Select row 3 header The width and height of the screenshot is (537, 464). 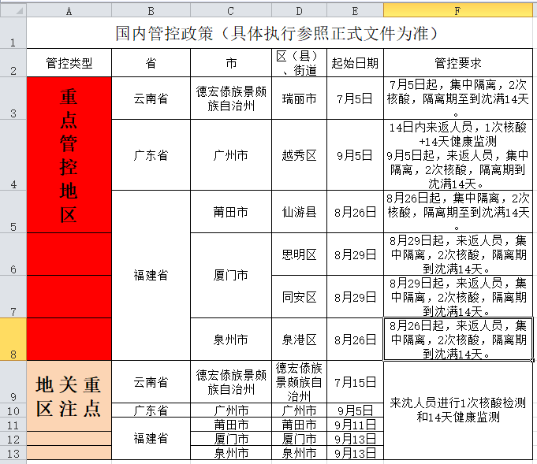pyautogui.click(x=13, y=98)
